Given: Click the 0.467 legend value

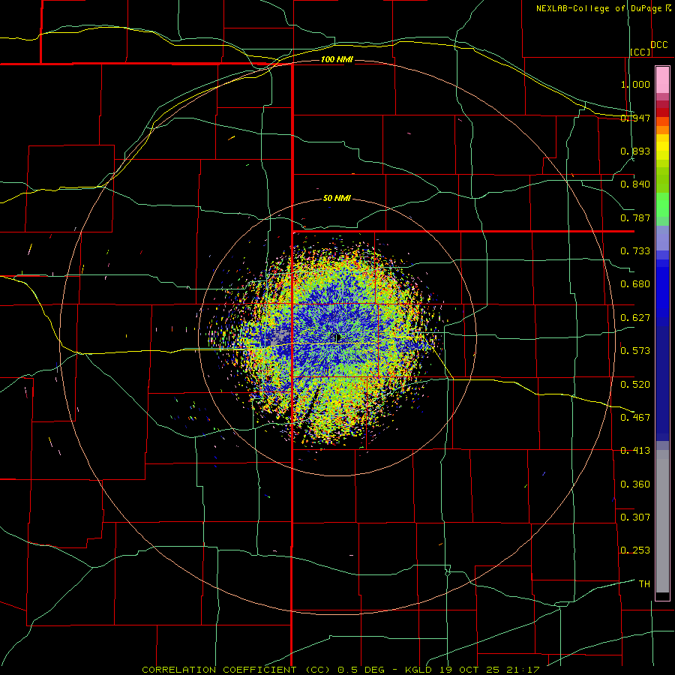Looking at the screenshot, I should point(635,418).
